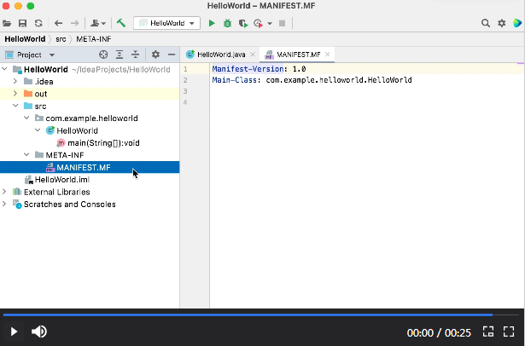Click line number 3 in the gutter
Image resolution: width=525 pixels, height=346 pixels.
[185, 91]
